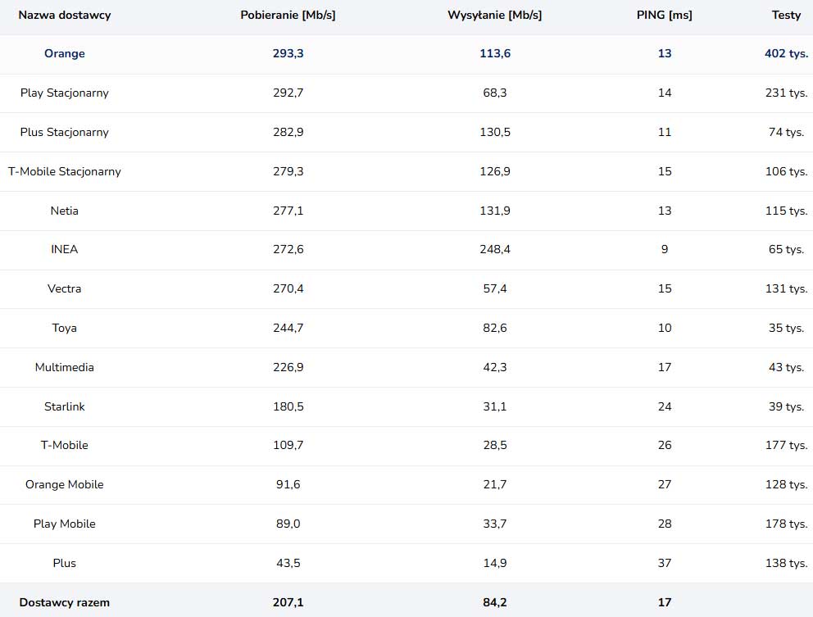
Task: Select INEA upload speed value 248,4
Action: [x=494, y=249]
